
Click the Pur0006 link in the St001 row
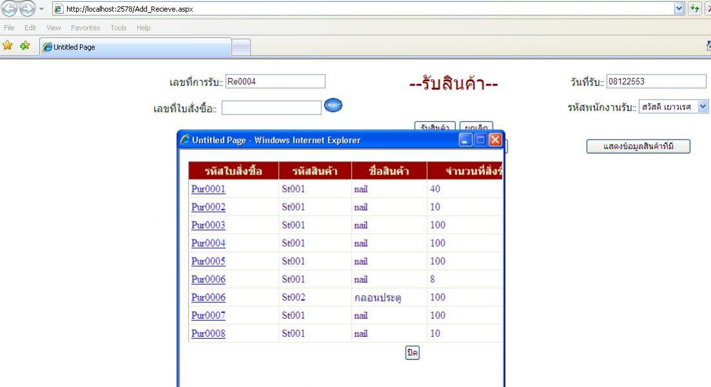click(x=208, y=279)
